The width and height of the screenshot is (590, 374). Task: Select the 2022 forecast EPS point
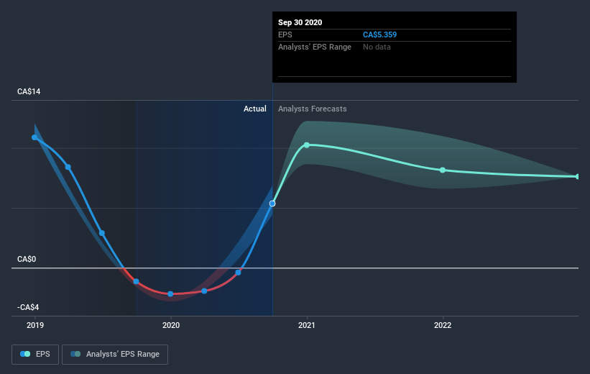pos(443,170)
